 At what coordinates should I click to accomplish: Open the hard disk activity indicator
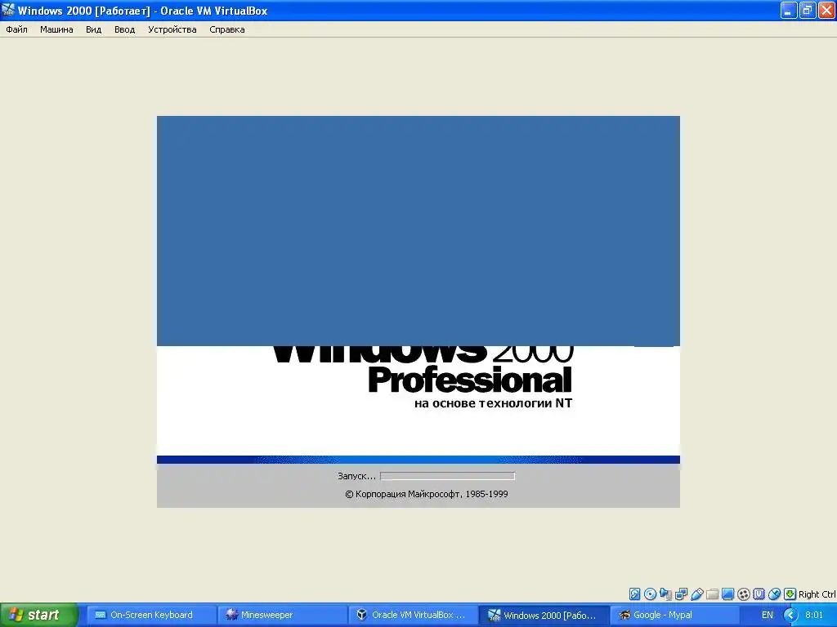(x=634, y=594)
